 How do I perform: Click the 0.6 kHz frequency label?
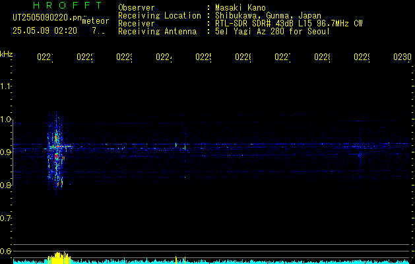click(6, 251)
